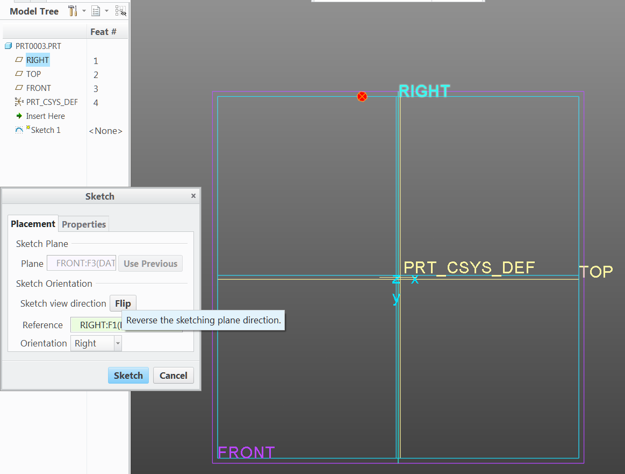Click the Feat # column header
The height and width of the screenshot is (474, 625).
coord(103,32)
